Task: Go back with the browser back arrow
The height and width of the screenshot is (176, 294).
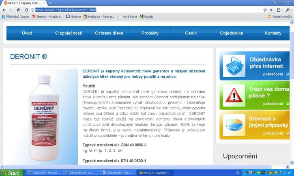Action: (x=4, y=10)
